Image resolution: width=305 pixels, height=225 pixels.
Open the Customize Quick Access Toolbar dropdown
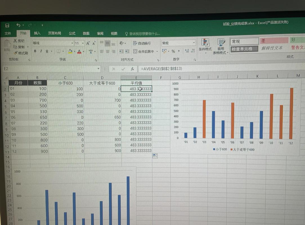(x=42, y=25)
